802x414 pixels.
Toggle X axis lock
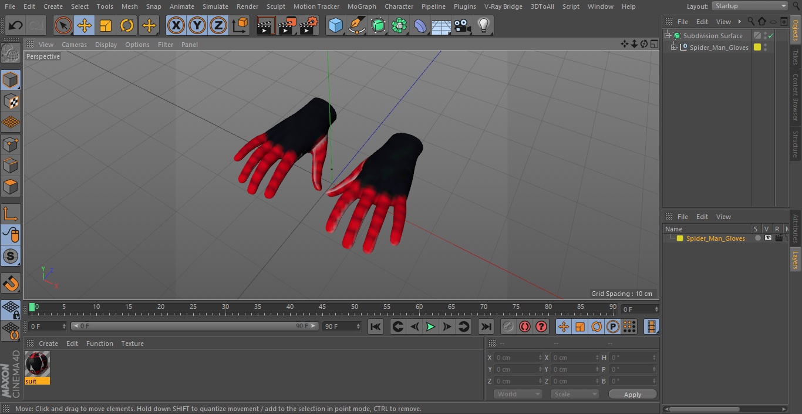(176, 25)
